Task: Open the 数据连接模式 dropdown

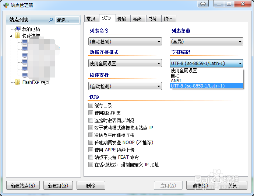Action: coord(125,63)
